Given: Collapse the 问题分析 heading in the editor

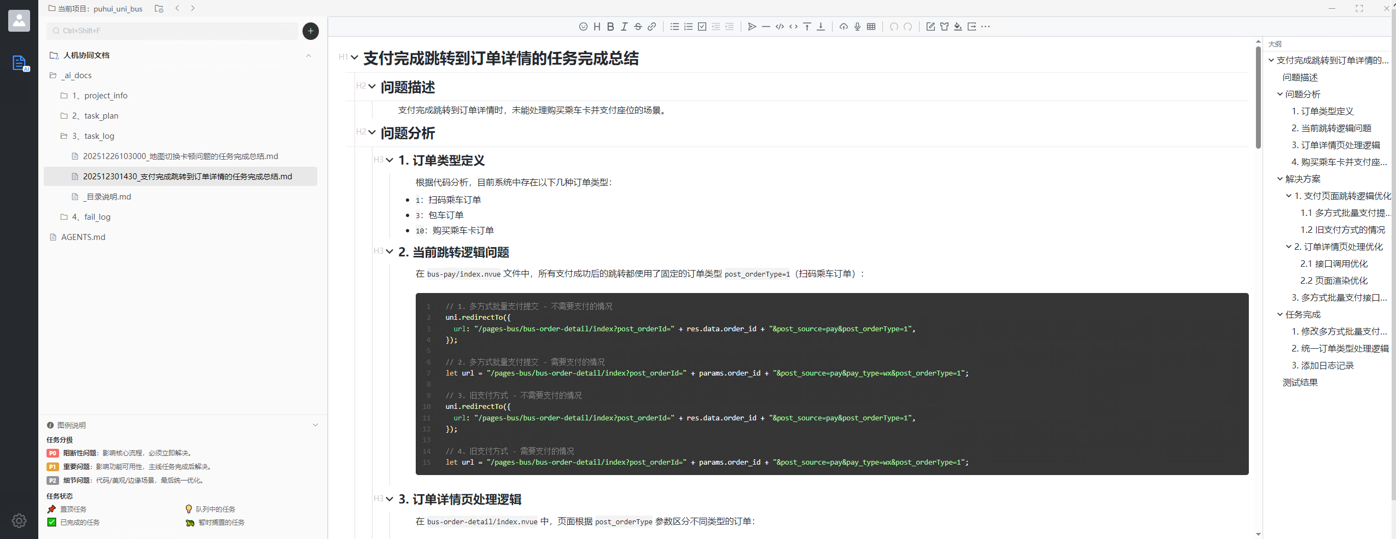Looking at the screenshot, I should click(x=373, y=132).
